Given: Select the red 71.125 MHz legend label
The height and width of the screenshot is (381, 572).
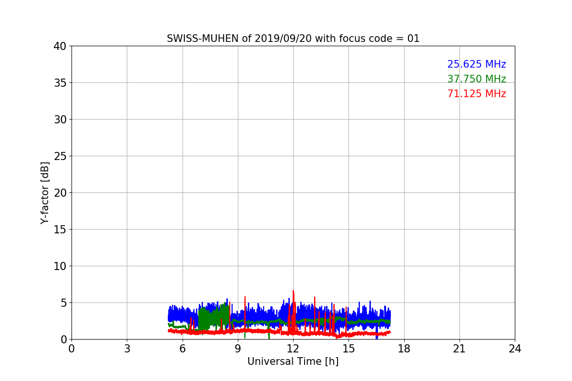Looking at the screenshot, I should click(477, 94).
